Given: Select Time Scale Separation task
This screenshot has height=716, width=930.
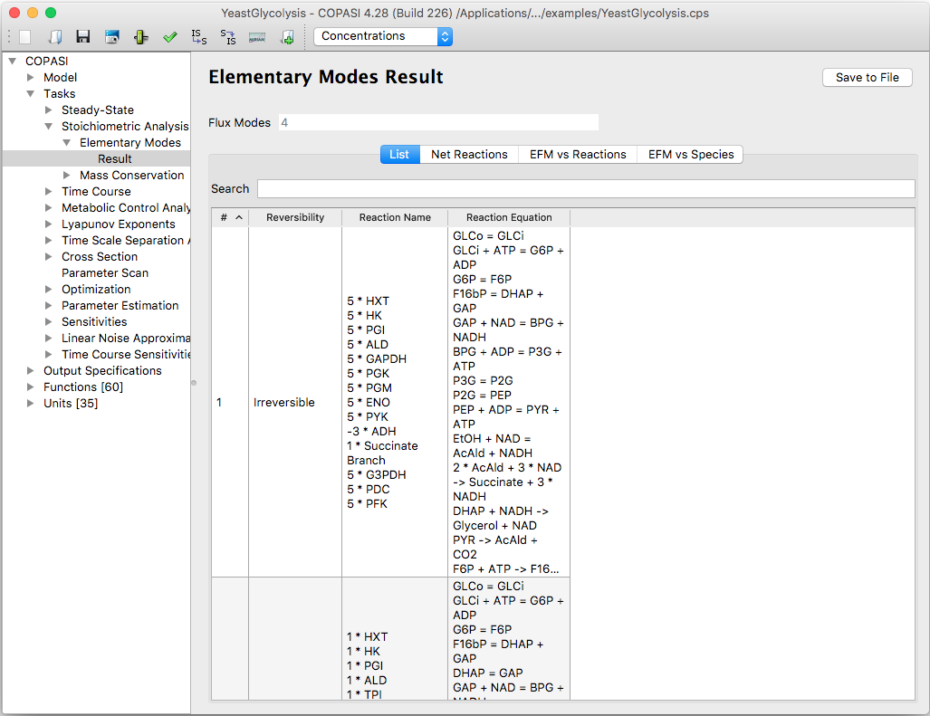Looking at the screenshot, I should (125, 240).
